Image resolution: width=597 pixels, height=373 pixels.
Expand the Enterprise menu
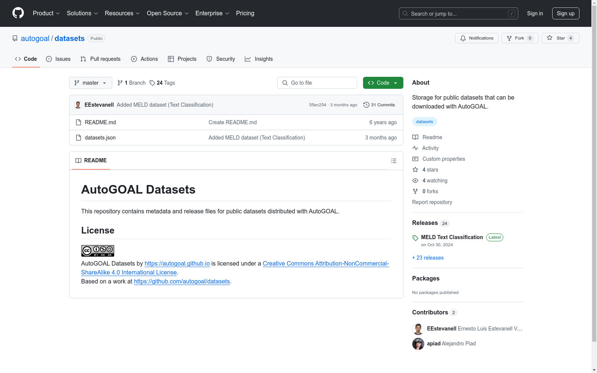coord(212,13)
